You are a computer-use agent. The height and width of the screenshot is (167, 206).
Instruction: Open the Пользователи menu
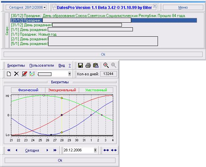coord(41,66)
